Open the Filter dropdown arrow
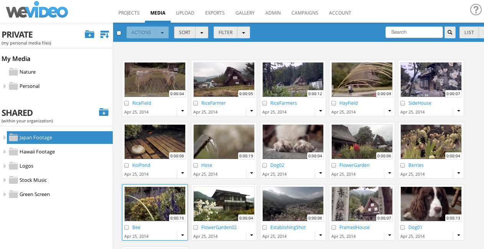Viewport: 484px width, 249px height. (x=244, y=33)
